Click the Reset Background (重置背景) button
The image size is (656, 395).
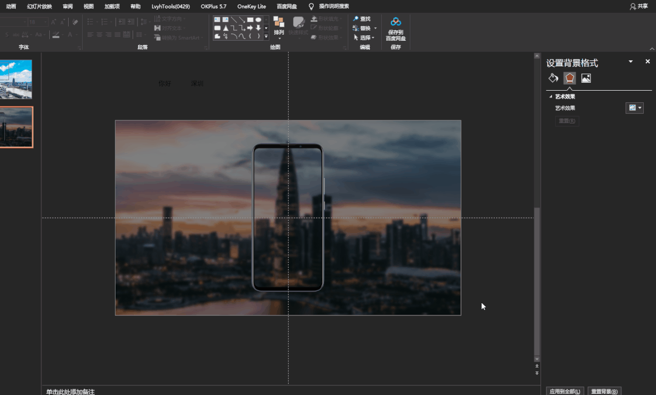pos(604,391)
